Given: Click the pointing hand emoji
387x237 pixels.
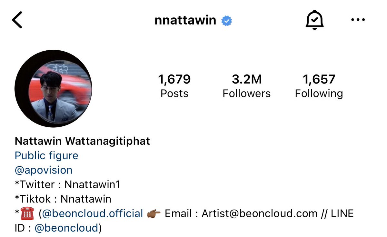Looking at the screenshot, I should 154,213.
